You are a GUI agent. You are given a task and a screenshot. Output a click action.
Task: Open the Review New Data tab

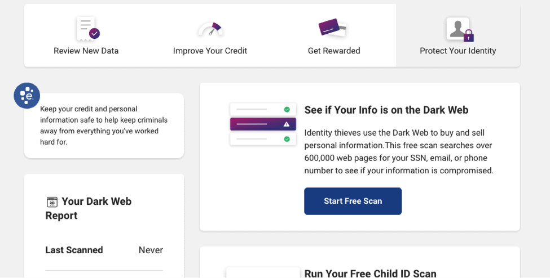86,51
